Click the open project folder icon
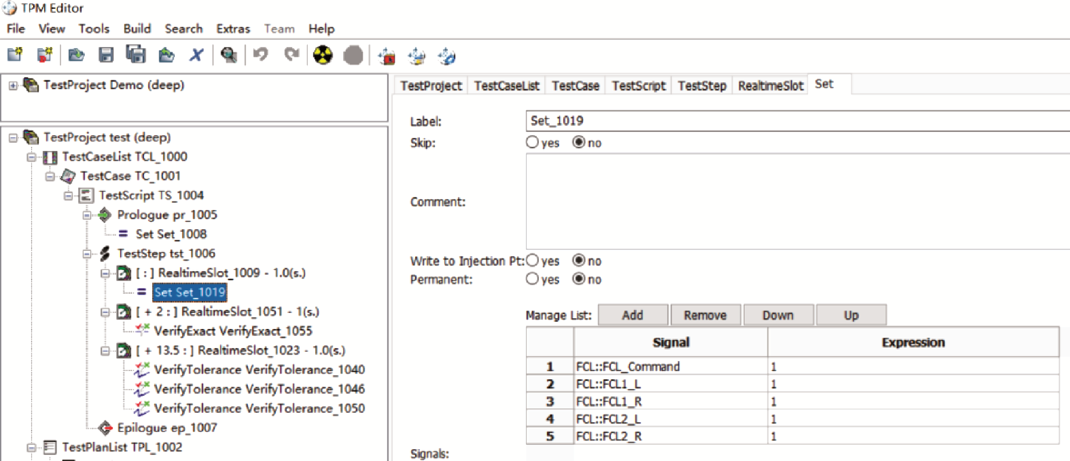This screenshot has height=461, width=1070. (x=76, y=55)
